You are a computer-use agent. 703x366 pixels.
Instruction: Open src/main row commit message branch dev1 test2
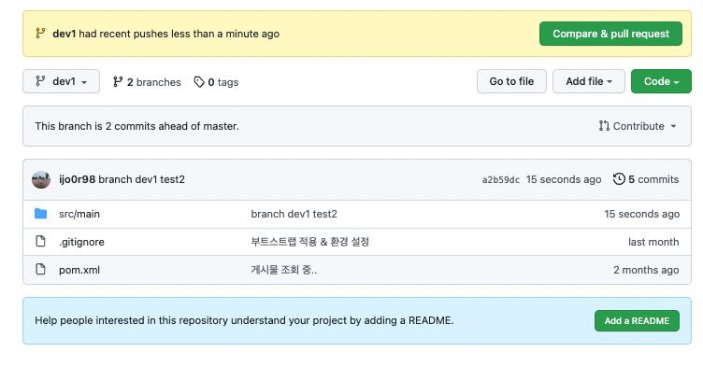(294, 214)
